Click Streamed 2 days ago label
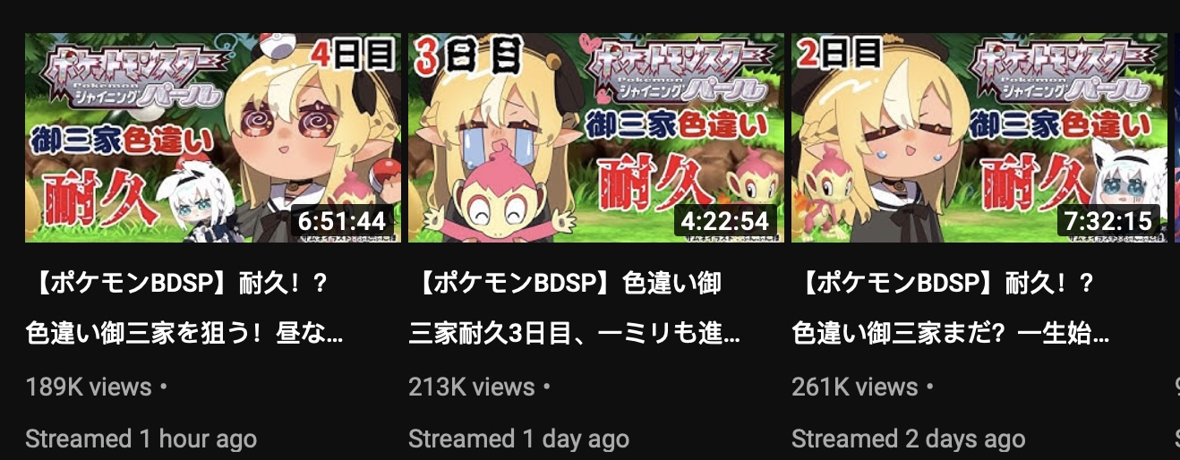 909,439
